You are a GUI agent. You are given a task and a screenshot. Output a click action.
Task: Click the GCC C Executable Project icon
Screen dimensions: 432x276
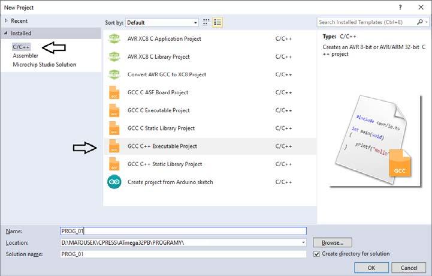[114, 110]
